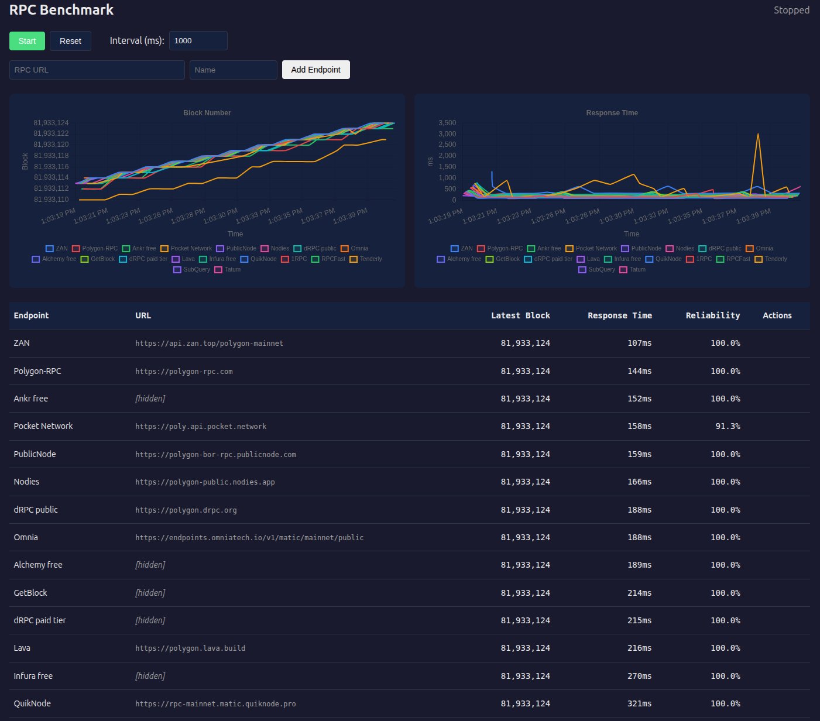
Task: Click the Interval (ms) value field
Action: pos(198,41)
